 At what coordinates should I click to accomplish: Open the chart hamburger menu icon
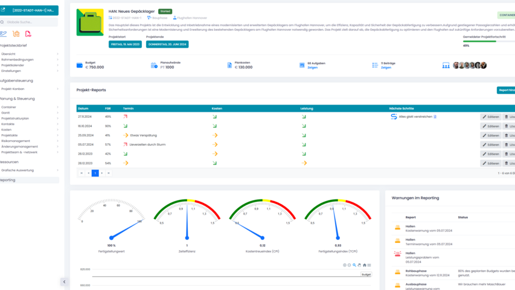click(x=369, y=265)
